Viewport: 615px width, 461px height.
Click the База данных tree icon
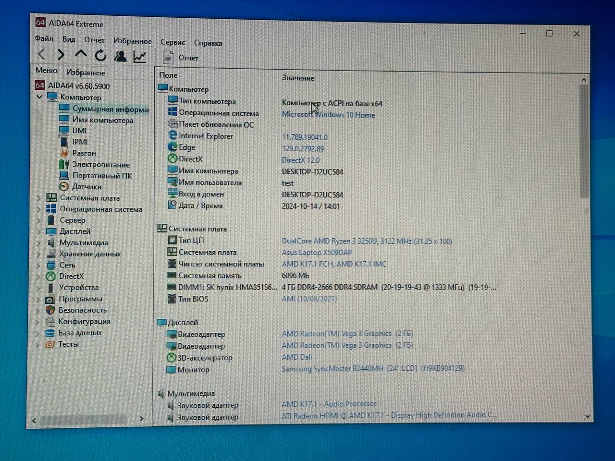tap(50, 333)
